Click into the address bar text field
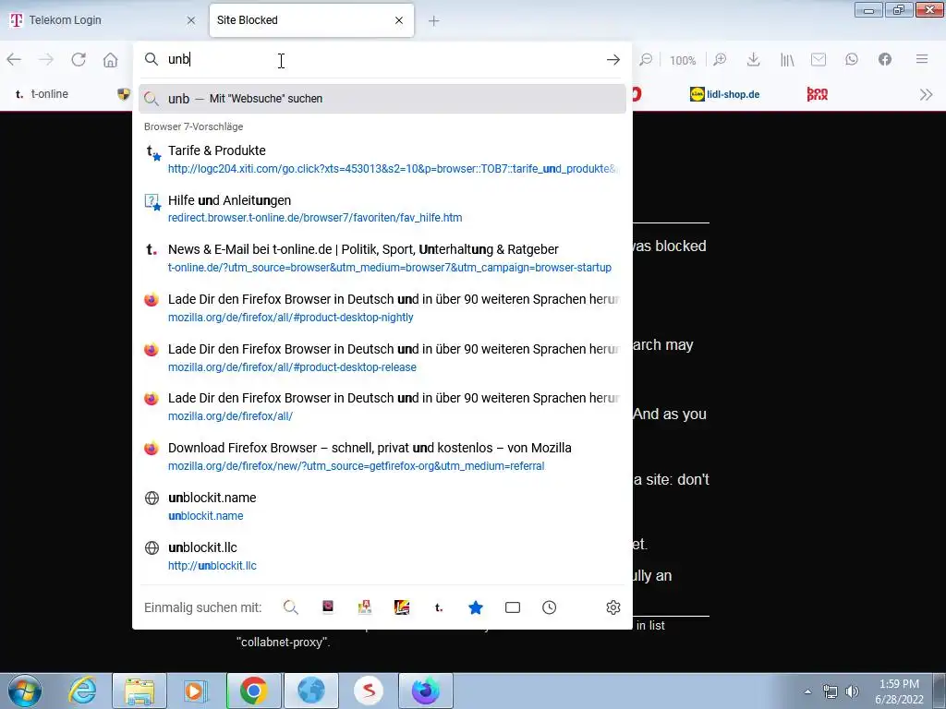Viewport: 946px width, 709px height. pyautogui.click(x=383, y=59)
